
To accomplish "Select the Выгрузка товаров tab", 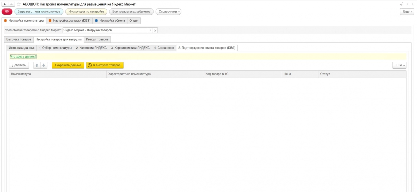I will [x=19, y=39].
